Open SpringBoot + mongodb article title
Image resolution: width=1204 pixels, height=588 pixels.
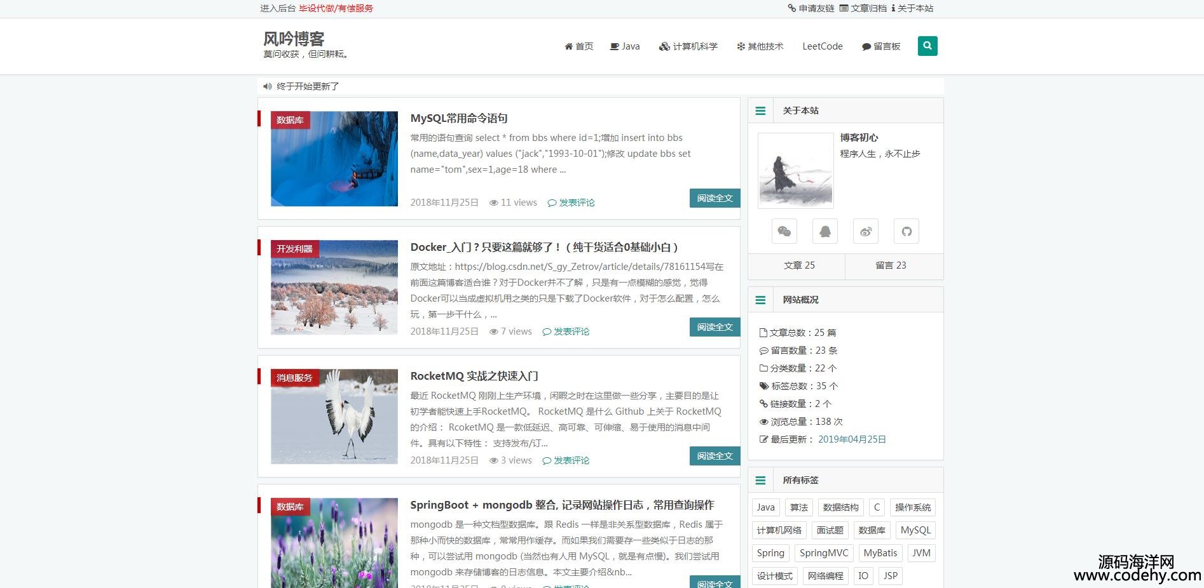[x=562, y=505]
